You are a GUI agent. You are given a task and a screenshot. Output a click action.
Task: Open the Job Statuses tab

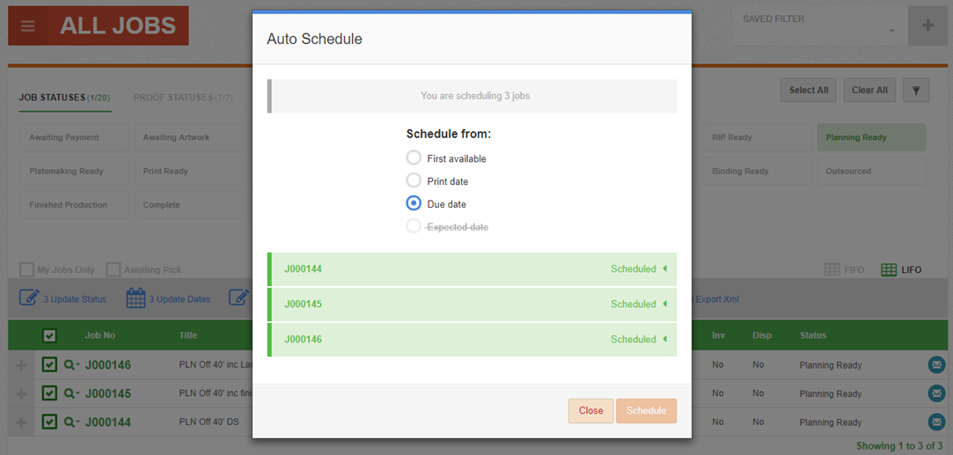point(64,98)
